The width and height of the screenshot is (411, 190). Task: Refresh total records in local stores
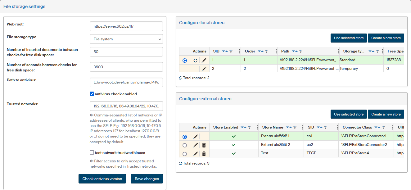point(181,78)
